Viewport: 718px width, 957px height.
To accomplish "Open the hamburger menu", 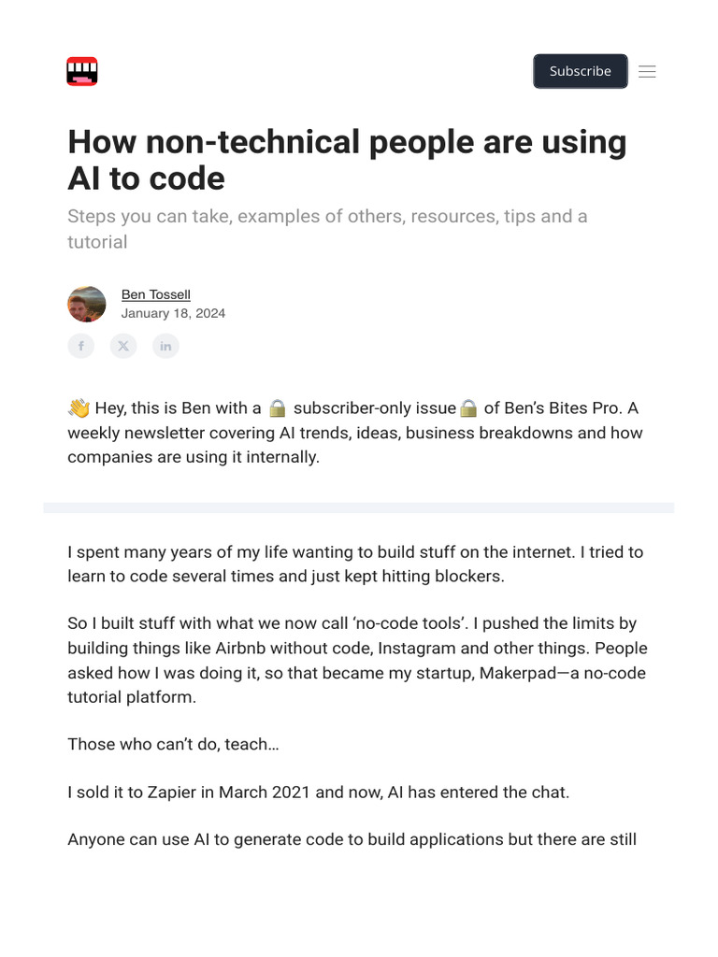I will (x=647, y=71).
